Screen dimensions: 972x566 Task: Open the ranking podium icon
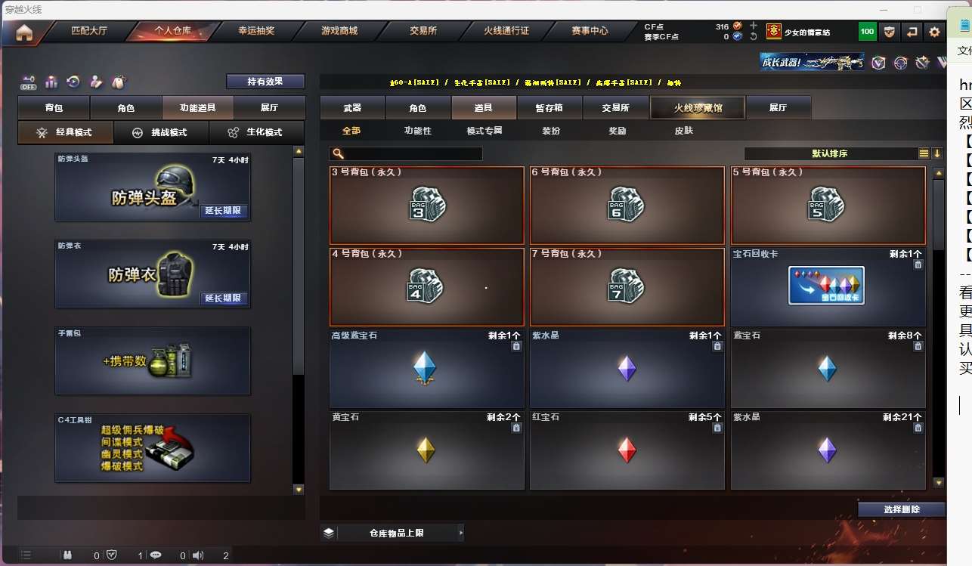point(51,82)
